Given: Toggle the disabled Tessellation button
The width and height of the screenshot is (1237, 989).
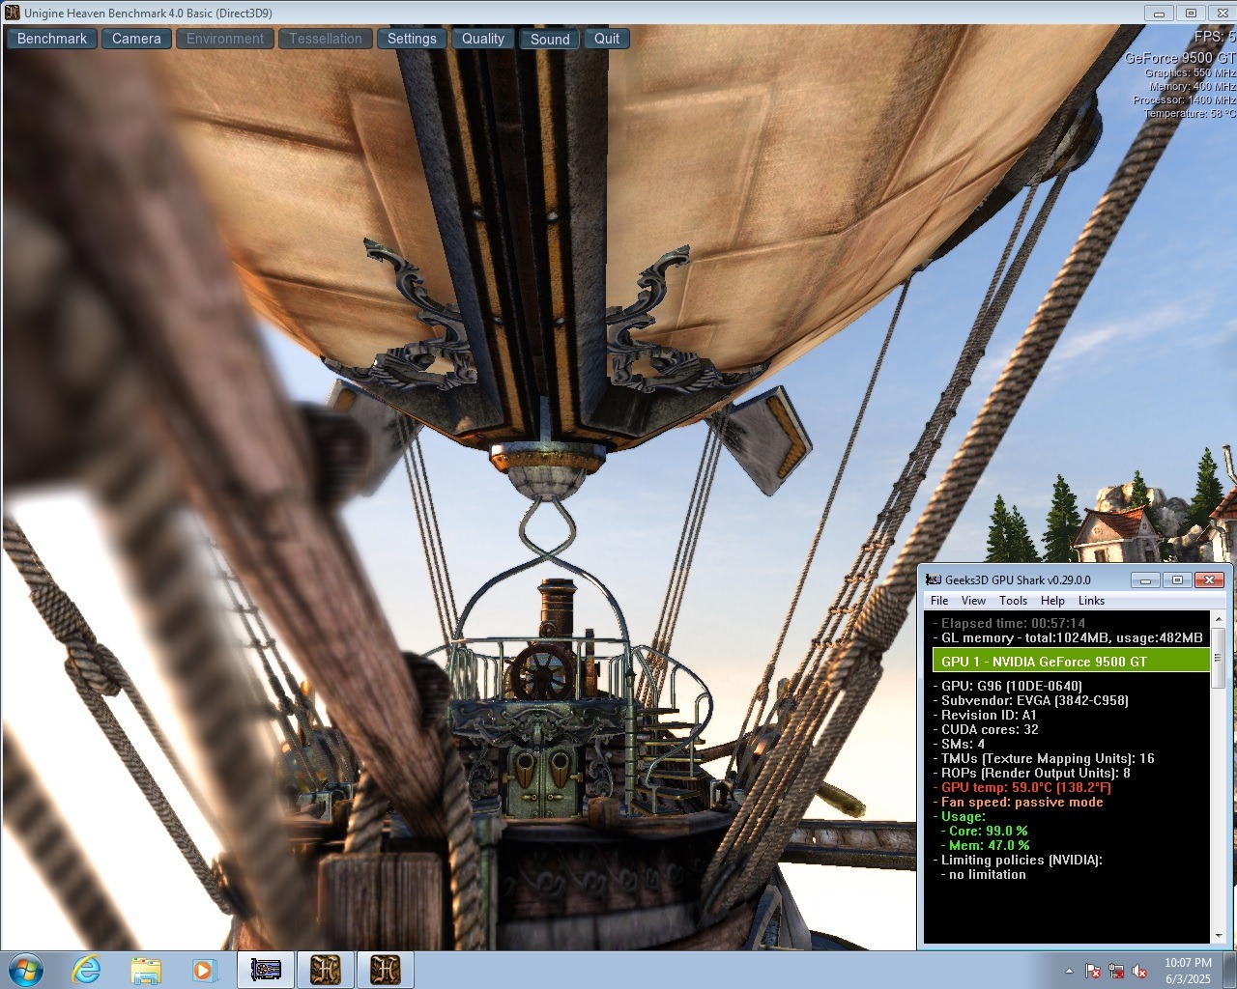Looking at the screenshot, I should (326, 39).
